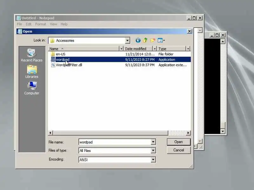Screen dimensions: 254x190
Task: Close the Open dialog
Action: click(190, 31)
